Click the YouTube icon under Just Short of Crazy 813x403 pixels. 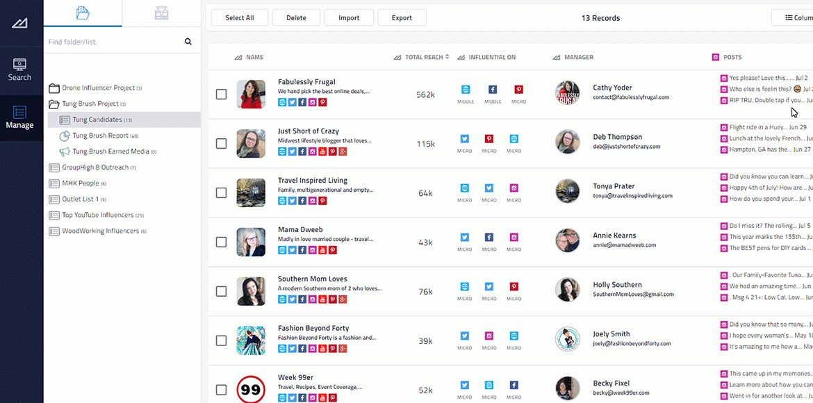[x=322, y=151]
